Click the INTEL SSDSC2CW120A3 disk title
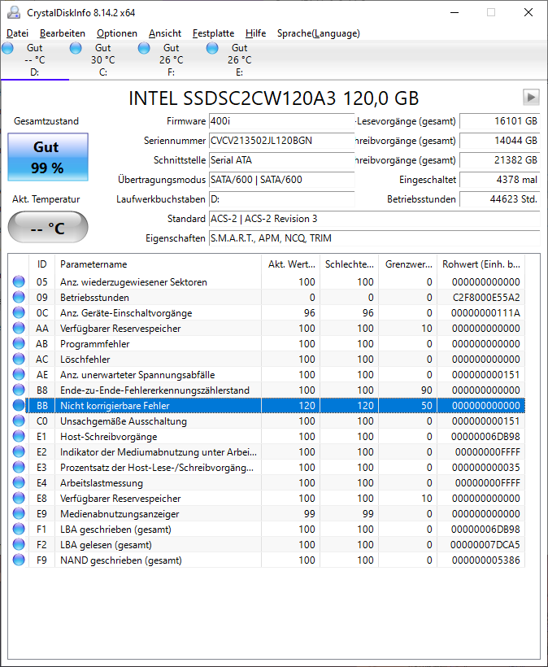Viewport: 548px width, 667px height. tap(274, 98)
